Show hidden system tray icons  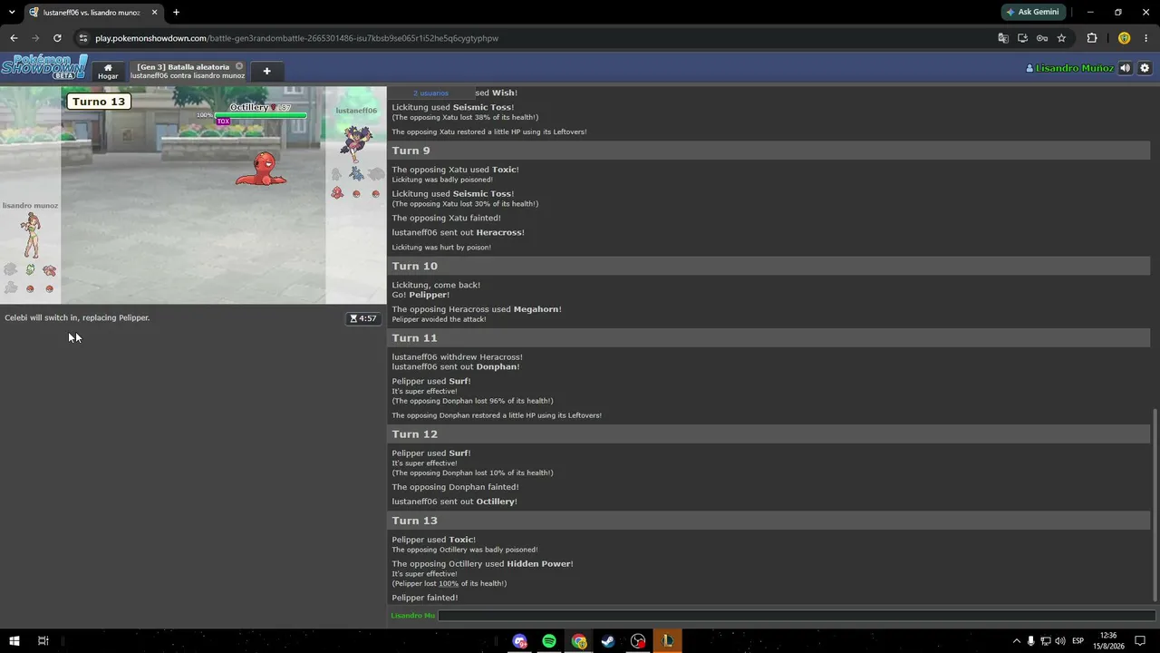click(1016, 641)
